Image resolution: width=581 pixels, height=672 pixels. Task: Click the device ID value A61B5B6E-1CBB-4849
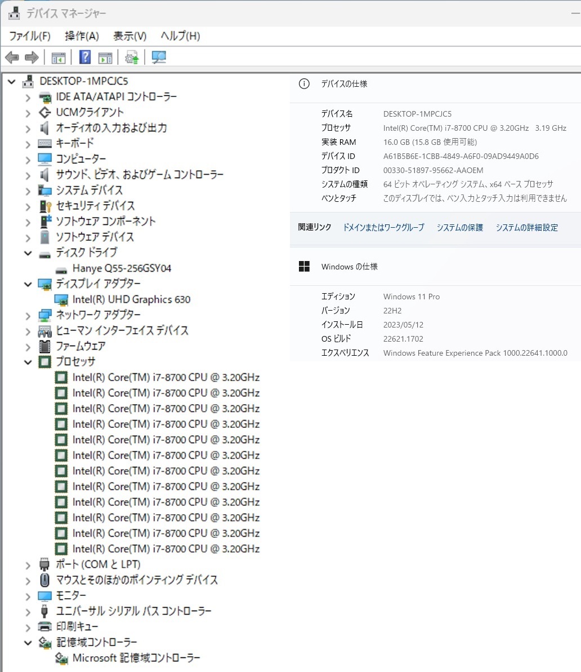click(x=461, y=156)
